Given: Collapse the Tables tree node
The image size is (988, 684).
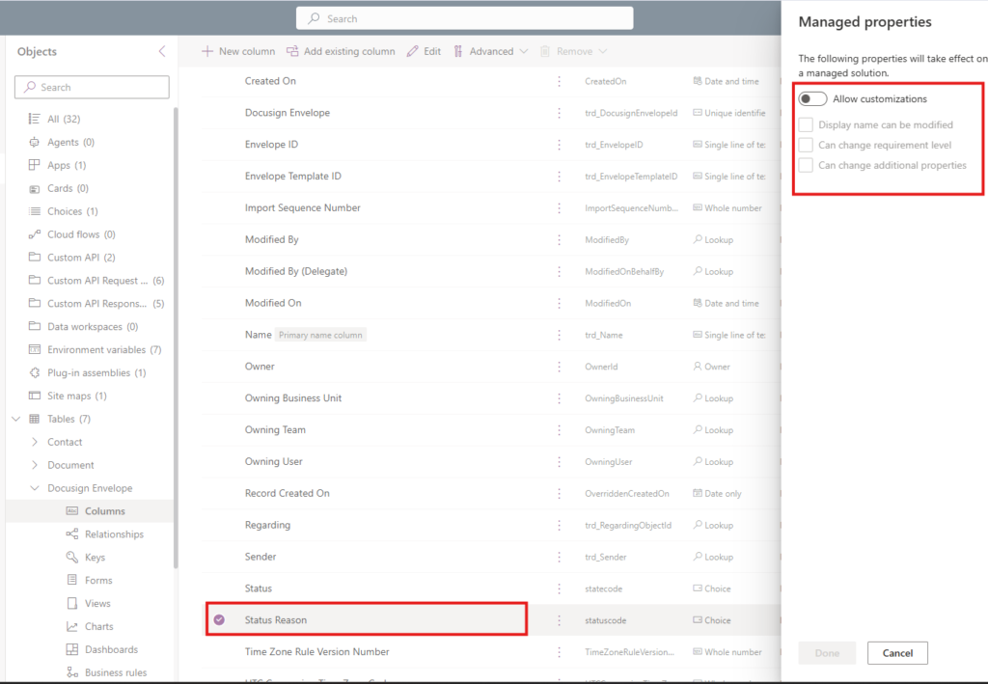Looking at the screenshot, I should pos(16,419).
